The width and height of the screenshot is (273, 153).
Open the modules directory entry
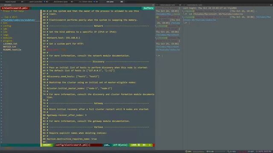pos(8,38)
